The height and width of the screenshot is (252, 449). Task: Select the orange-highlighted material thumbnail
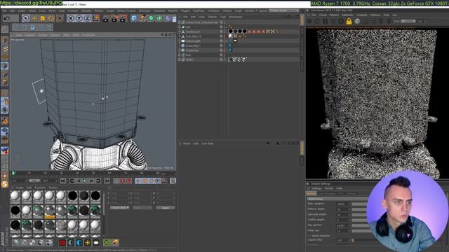pos(50,212)
